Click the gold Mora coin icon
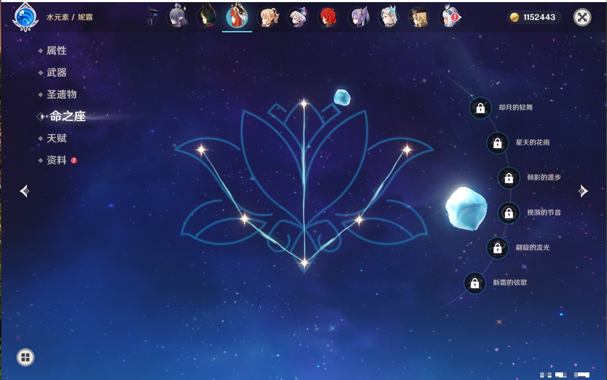Image resolution: width=607 pixels, height=380 pixels. tap(515, 17)
